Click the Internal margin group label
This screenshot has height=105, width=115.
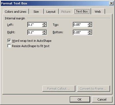tap(15, 18)
